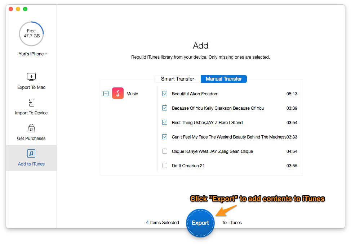Minimize the window with the yellow button
Viewport: 351px width, 245px height.
(x=18, y=9)
